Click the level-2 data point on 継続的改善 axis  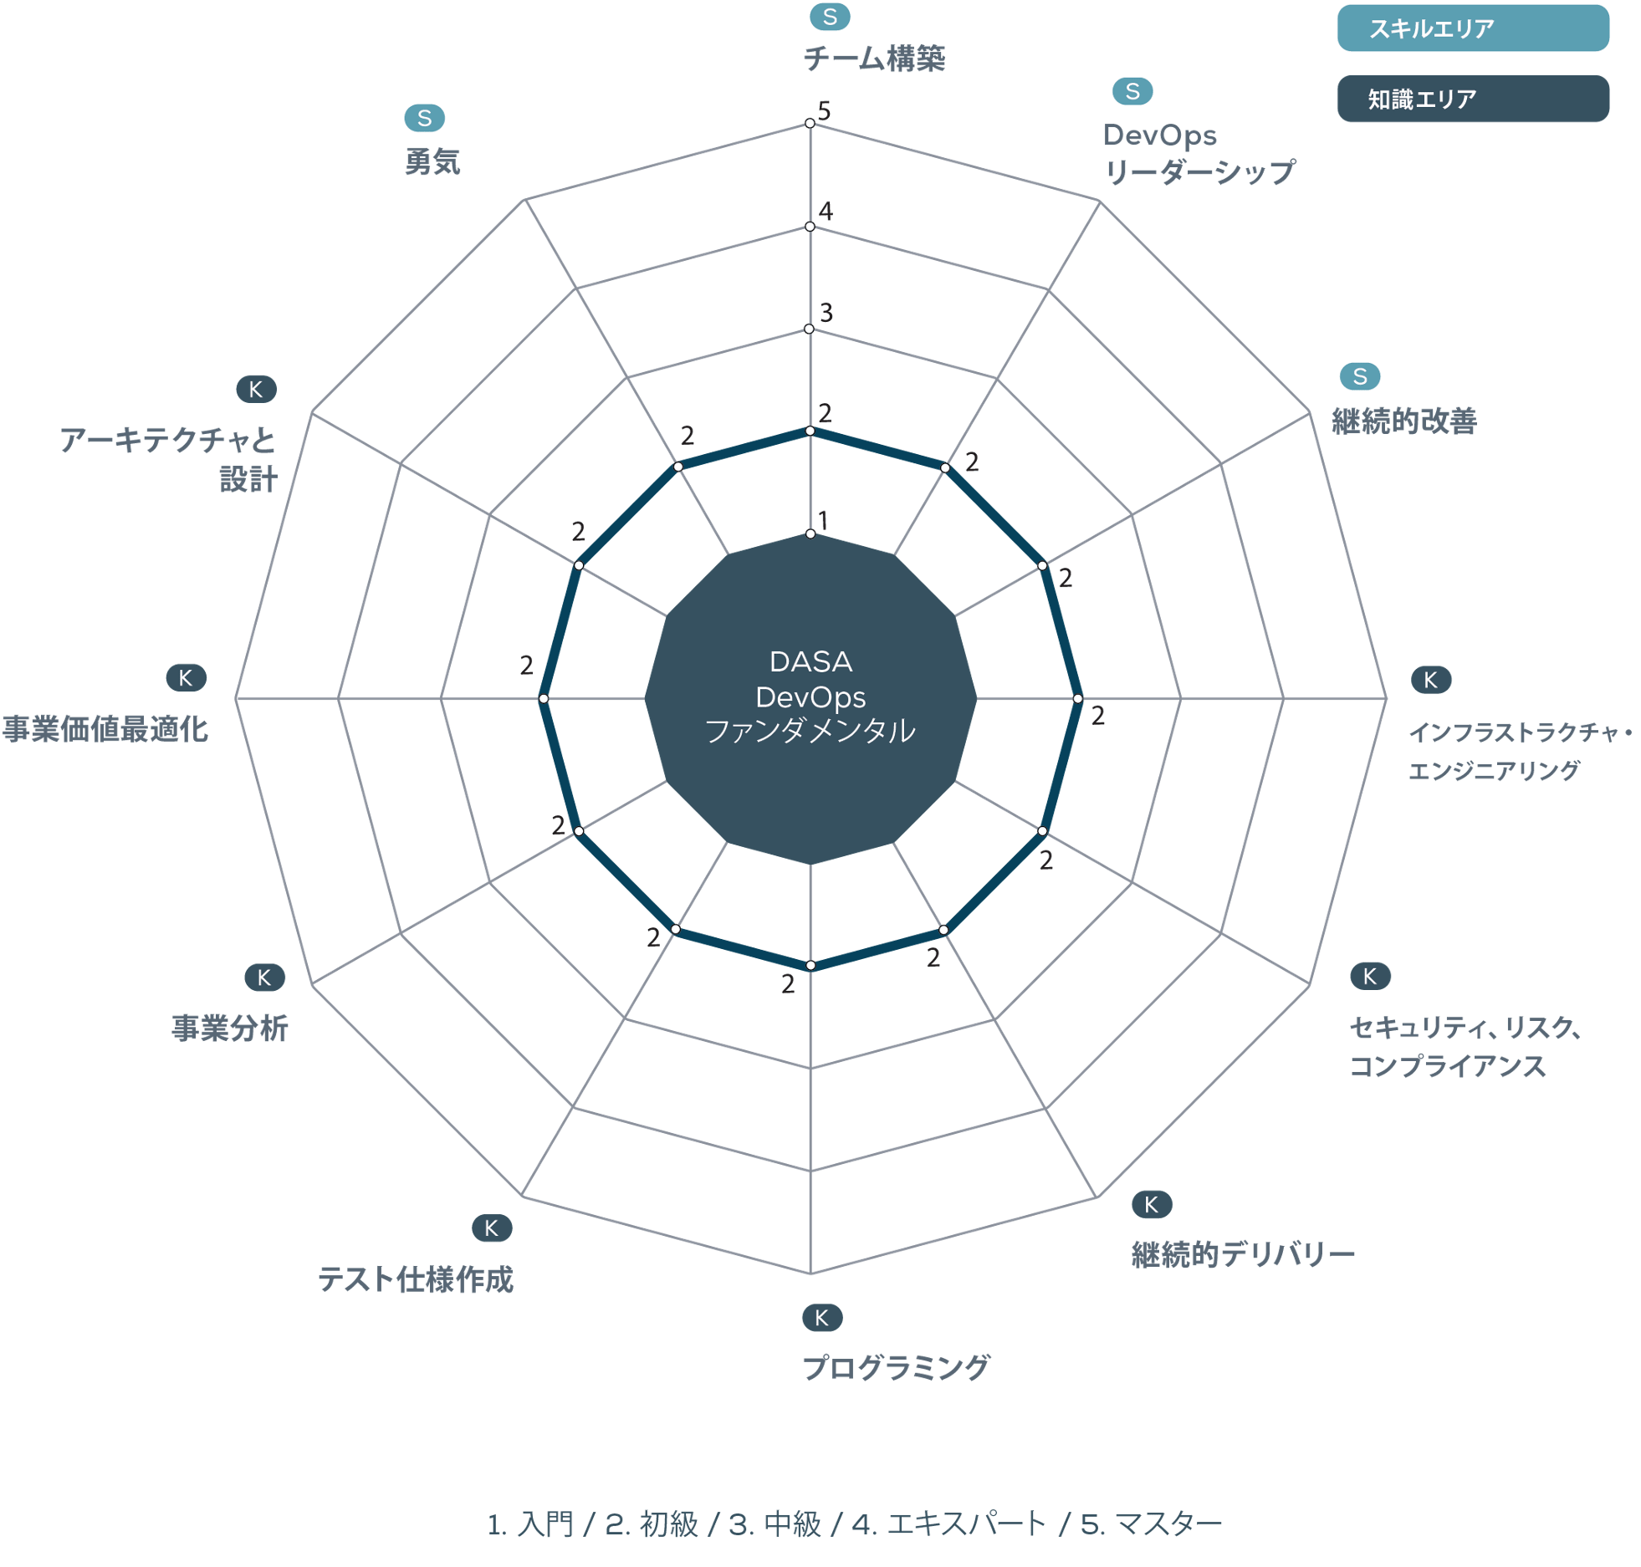pos(1042,565)
